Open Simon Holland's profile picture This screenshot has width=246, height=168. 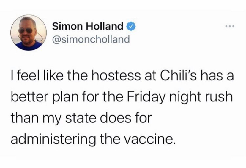(29, 33)
